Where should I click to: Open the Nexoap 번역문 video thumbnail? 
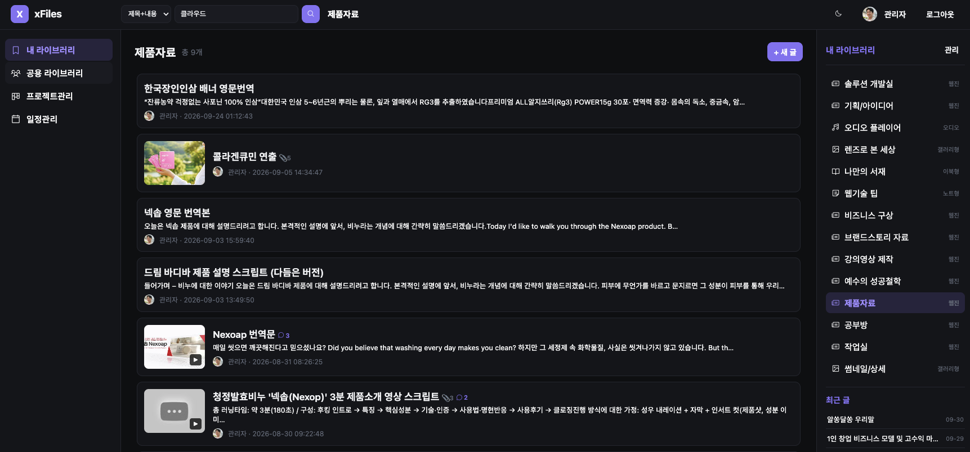point(175,347)
